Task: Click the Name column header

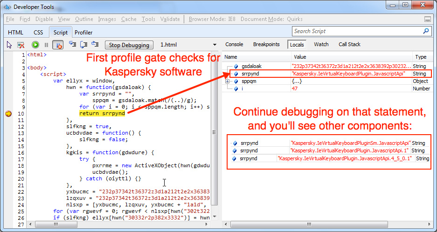Action: pyautogui.click(x=257, y=57)
